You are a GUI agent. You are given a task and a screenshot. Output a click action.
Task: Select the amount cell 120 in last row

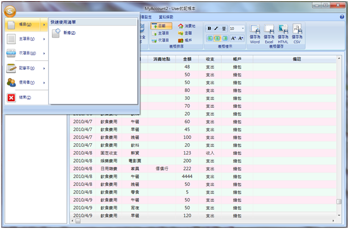[187, 216]
